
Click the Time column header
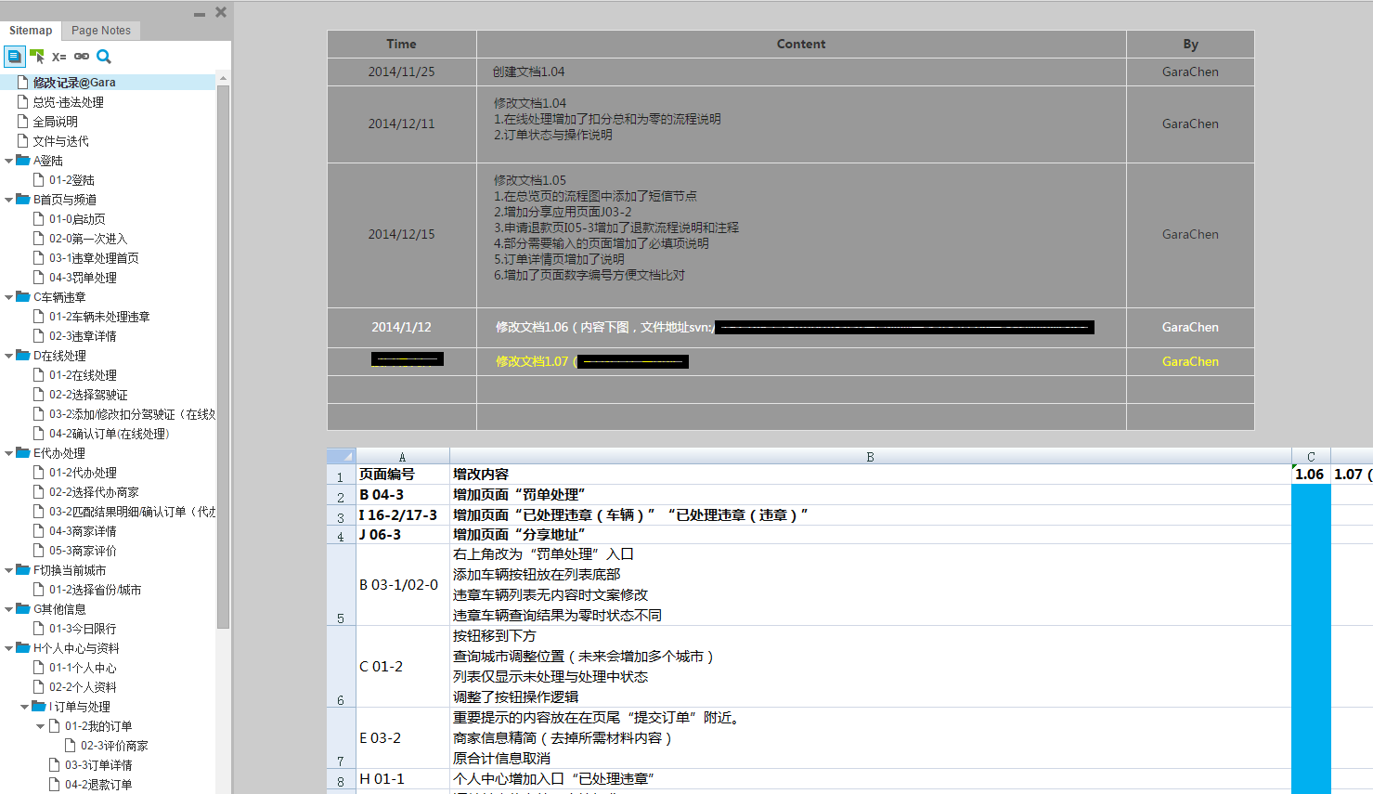[402, 44]
